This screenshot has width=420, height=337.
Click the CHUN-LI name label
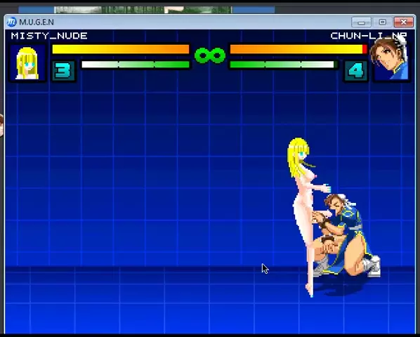pyautogui.click(x=369, y=36)
